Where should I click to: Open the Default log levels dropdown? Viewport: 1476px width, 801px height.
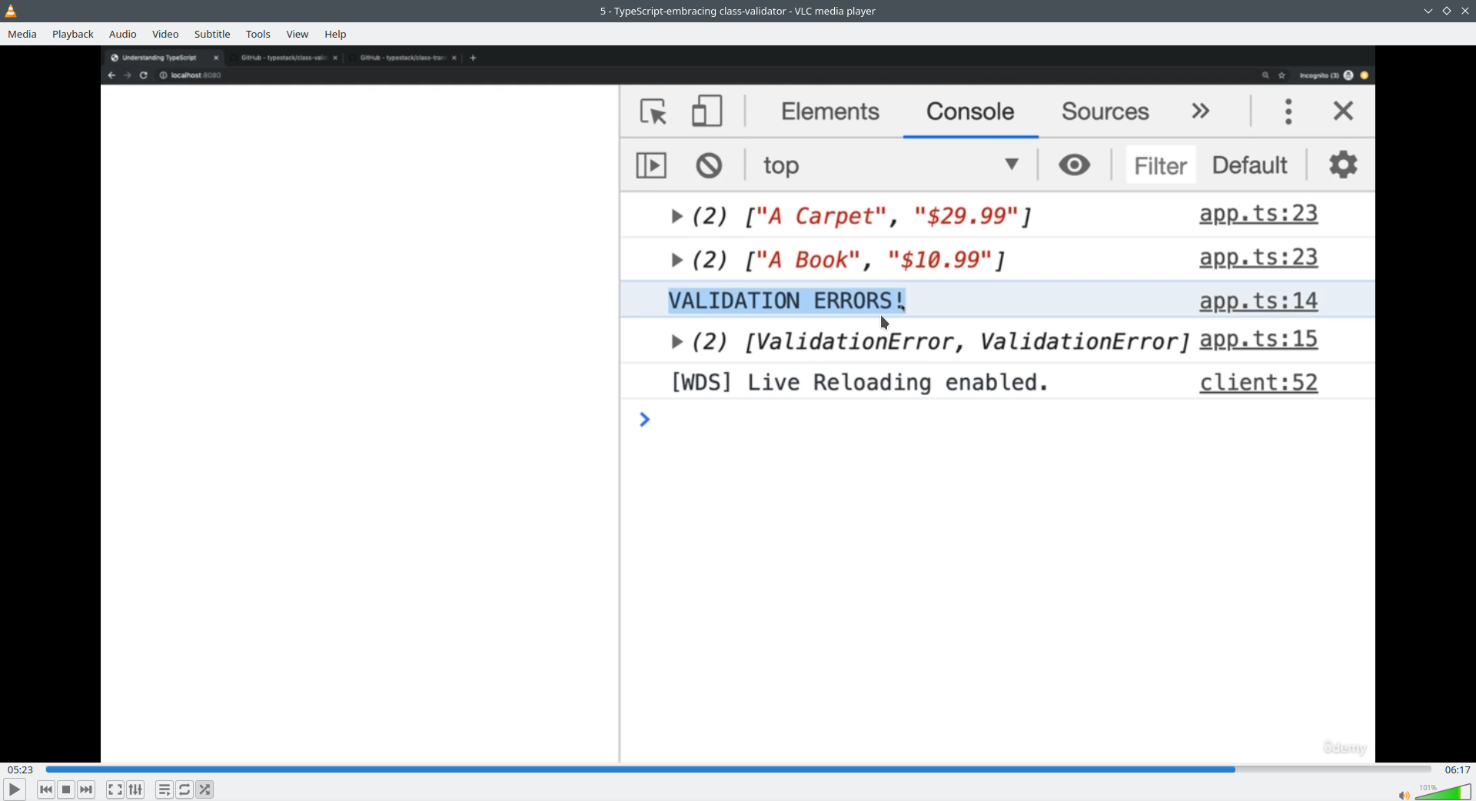1250,165
